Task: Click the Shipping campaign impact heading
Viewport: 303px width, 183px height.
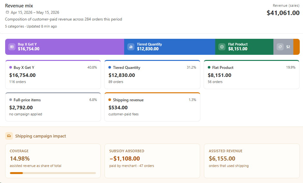Action: tap(41, 136)
